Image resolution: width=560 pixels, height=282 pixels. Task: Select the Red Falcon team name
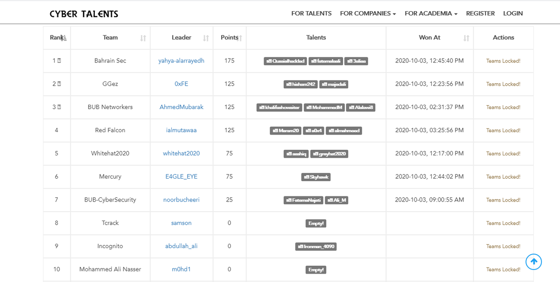click(x=110, y=130)
